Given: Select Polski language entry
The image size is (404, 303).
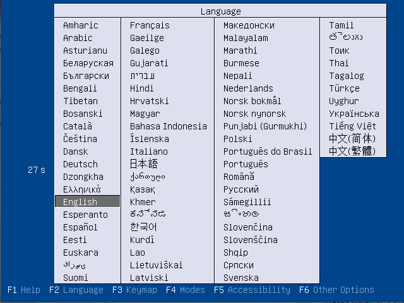Looking at the screenshot, I should [x=237, y=139].
